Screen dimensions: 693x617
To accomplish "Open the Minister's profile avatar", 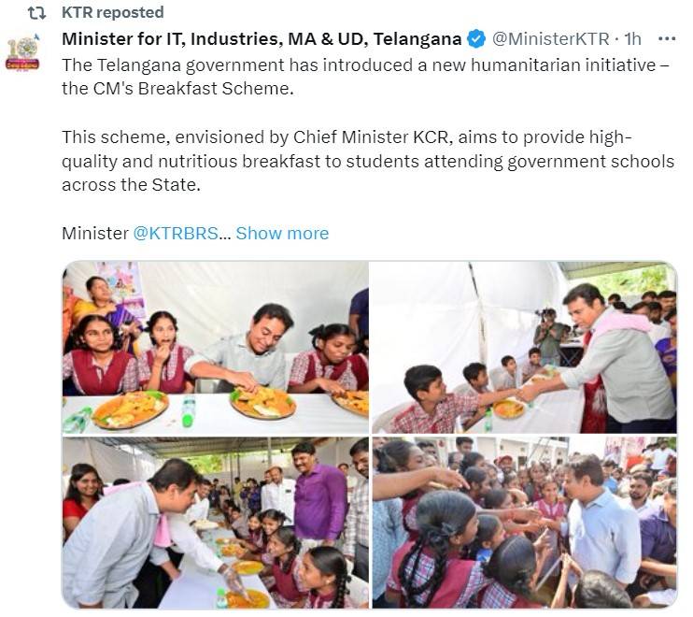I will pyautogui.click(x=22, y=52).
